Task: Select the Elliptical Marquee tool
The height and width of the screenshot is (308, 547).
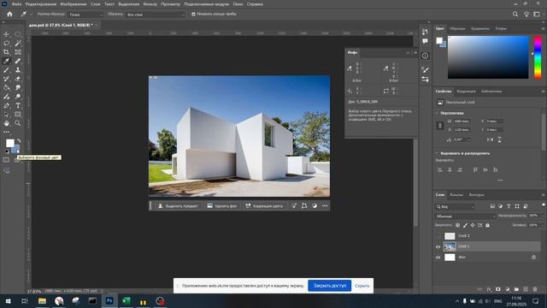Action: tap(17, 34)
